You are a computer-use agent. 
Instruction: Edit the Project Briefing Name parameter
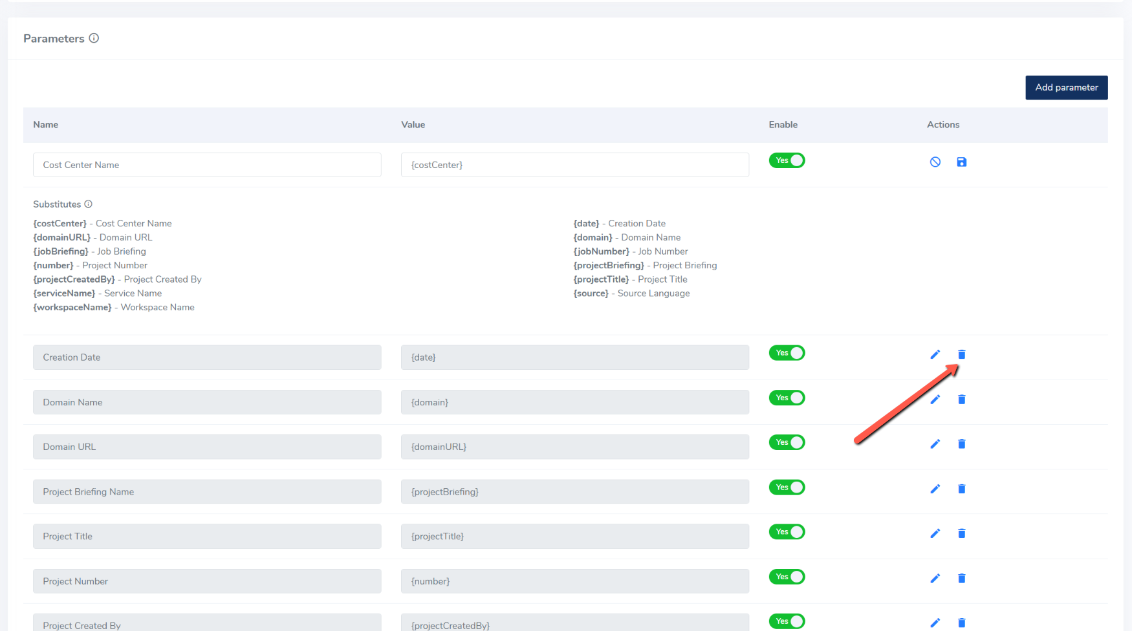pos(935,489)
